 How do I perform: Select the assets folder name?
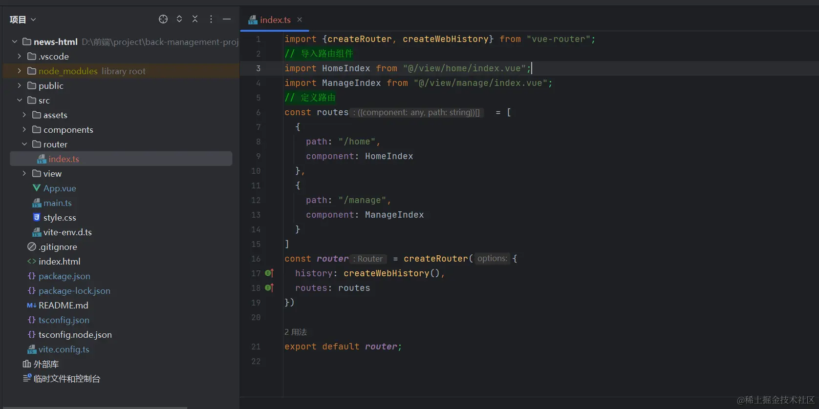click(x=55, y=115)
